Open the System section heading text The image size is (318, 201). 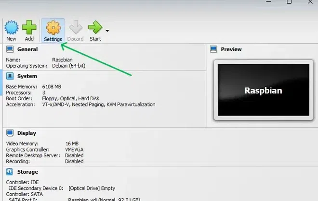[27, 76]
